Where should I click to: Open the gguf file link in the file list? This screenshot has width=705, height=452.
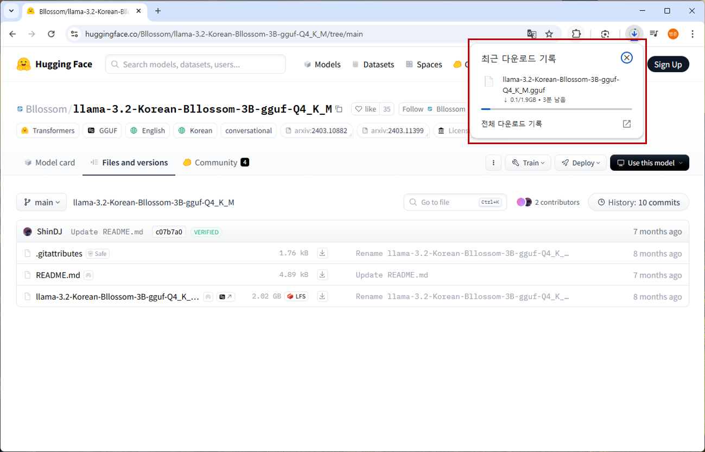click(117, 296)
